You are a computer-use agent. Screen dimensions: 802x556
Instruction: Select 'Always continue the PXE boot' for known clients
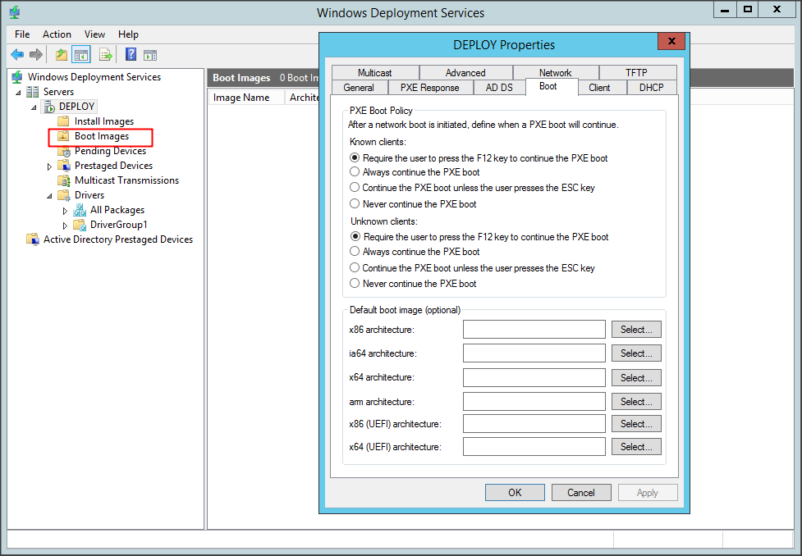coord(355,172)
